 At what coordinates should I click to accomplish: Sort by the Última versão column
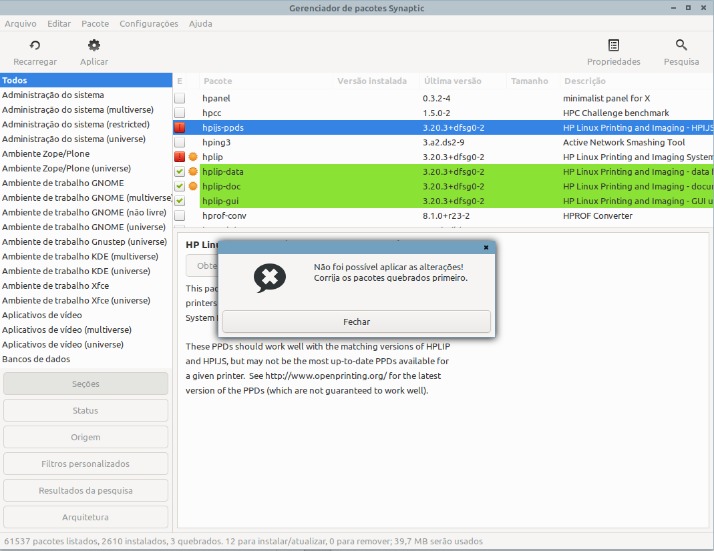click(463, 81)
